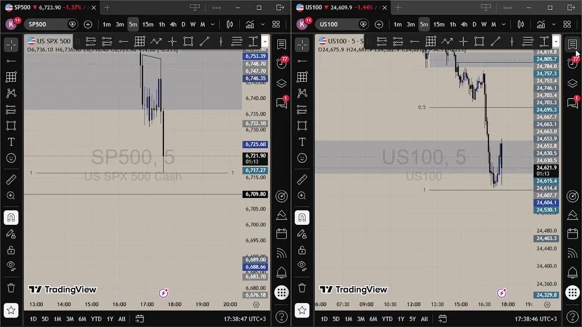Switch US100 chart to 4h interval
The image size is (582, 327).
[x=464, y=25]
